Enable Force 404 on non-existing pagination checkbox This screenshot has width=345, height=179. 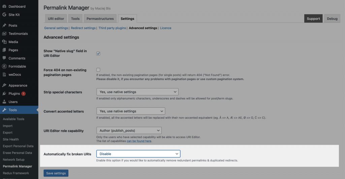point(98,70)
